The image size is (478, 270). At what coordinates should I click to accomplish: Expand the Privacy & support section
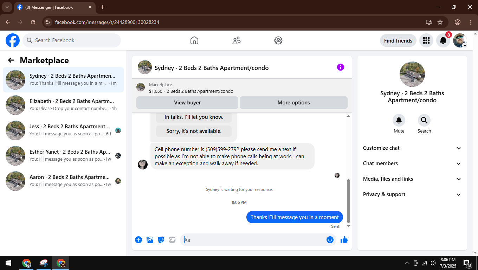pyautogui.click(x=412, y=194)
